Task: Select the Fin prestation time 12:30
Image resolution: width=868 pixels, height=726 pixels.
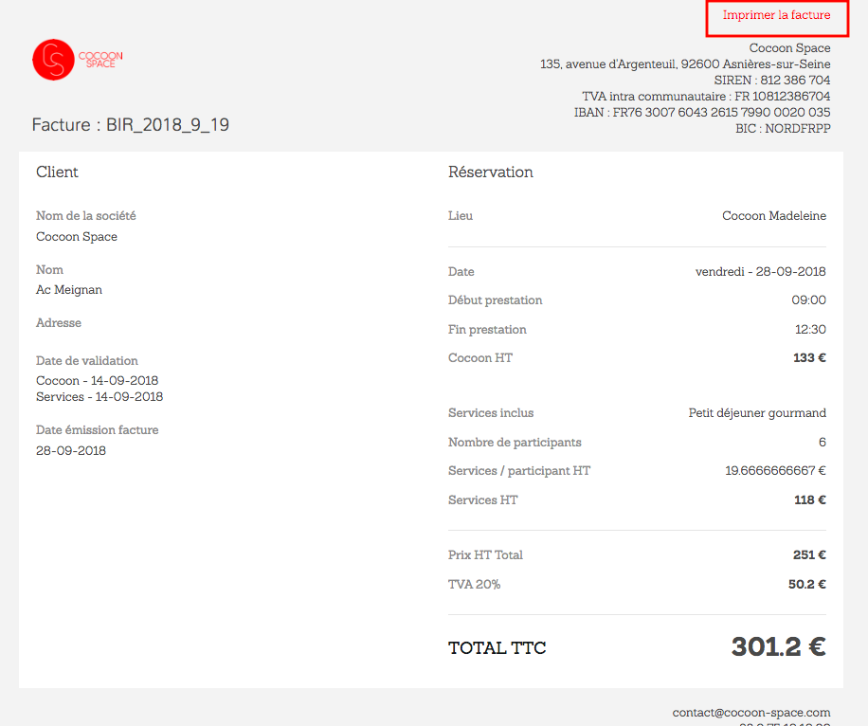Action: [810, 330]
